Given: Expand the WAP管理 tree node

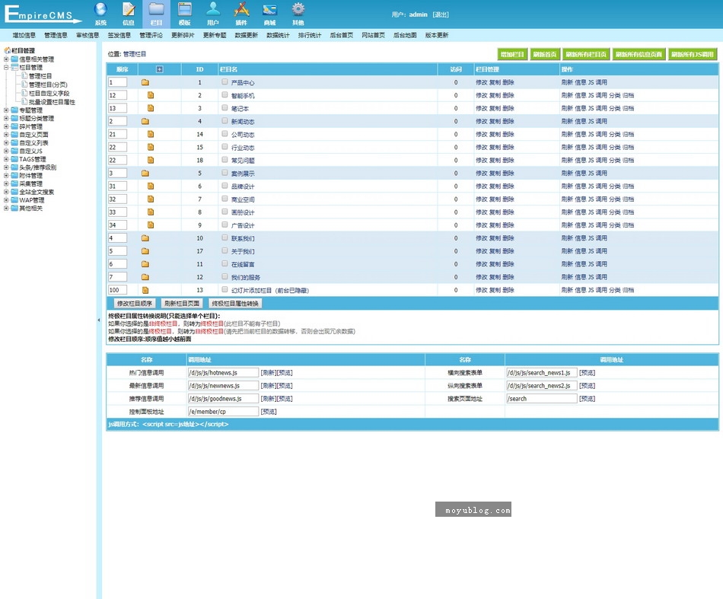Looking at the screenshot, I should point(6,200).
